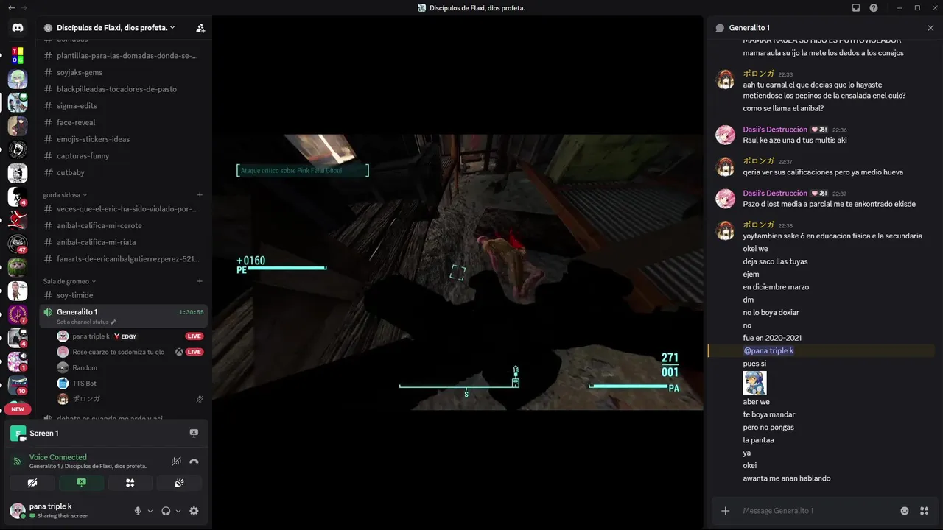The width and height of the screenshot is (943, 530).
Task: Go back with title bar arrow
Action: tap(11, 7)
